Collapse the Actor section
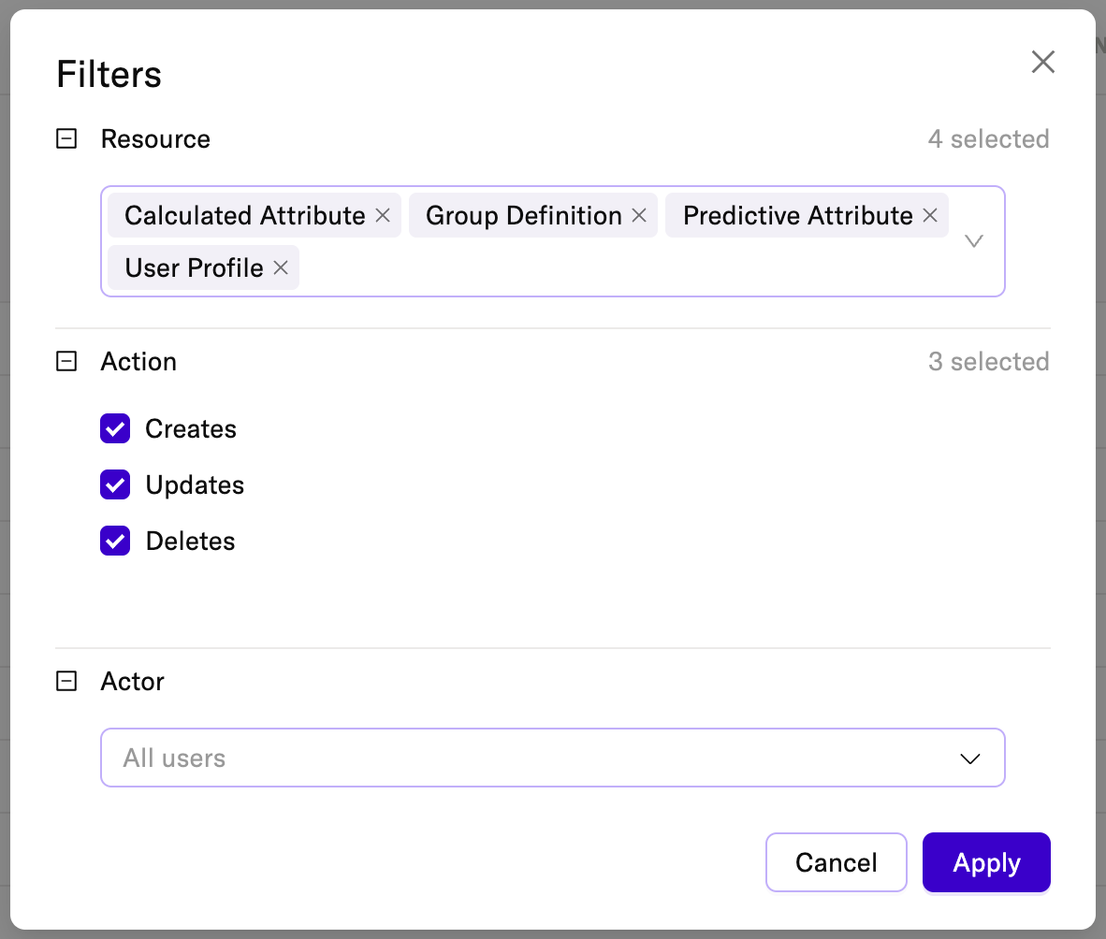 click(x=66, y=682)
